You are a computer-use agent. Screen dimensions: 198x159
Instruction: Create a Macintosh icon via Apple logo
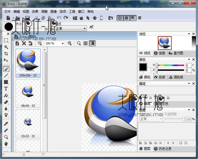pos(82,18)
